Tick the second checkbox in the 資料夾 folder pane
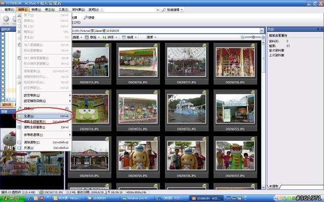 3,38
